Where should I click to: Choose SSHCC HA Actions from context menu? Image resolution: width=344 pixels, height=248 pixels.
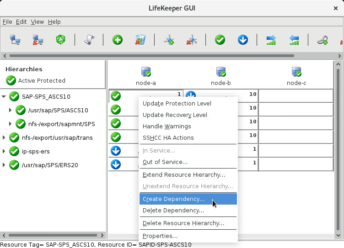click(x=188, y=137)
